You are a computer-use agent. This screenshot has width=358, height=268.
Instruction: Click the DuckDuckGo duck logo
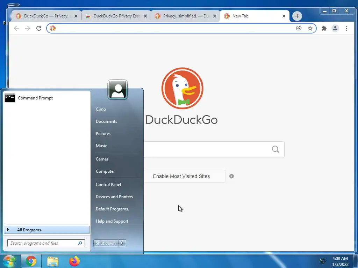point(182,88)
